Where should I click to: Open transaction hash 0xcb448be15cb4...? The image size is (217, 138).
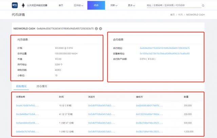(27, 114)
